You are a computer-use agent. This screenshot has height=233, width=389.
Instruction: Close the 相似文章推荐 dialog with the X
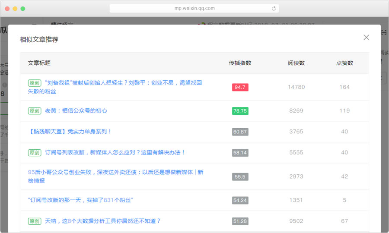[x=366, y=38]
